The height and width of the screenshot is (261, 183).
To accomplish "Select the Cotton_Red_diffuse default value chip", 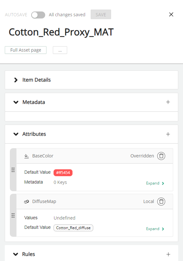I will (73, 228).
